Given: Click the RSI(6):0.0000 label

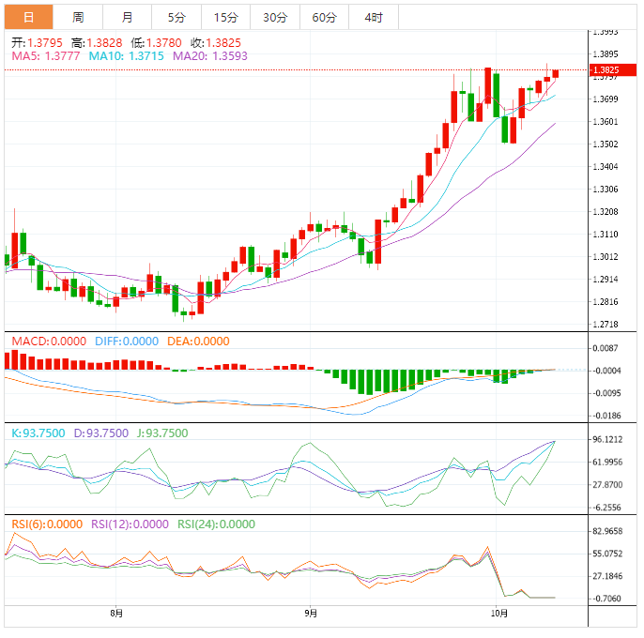Looking at the screenshot, I should tap(47, 524).
